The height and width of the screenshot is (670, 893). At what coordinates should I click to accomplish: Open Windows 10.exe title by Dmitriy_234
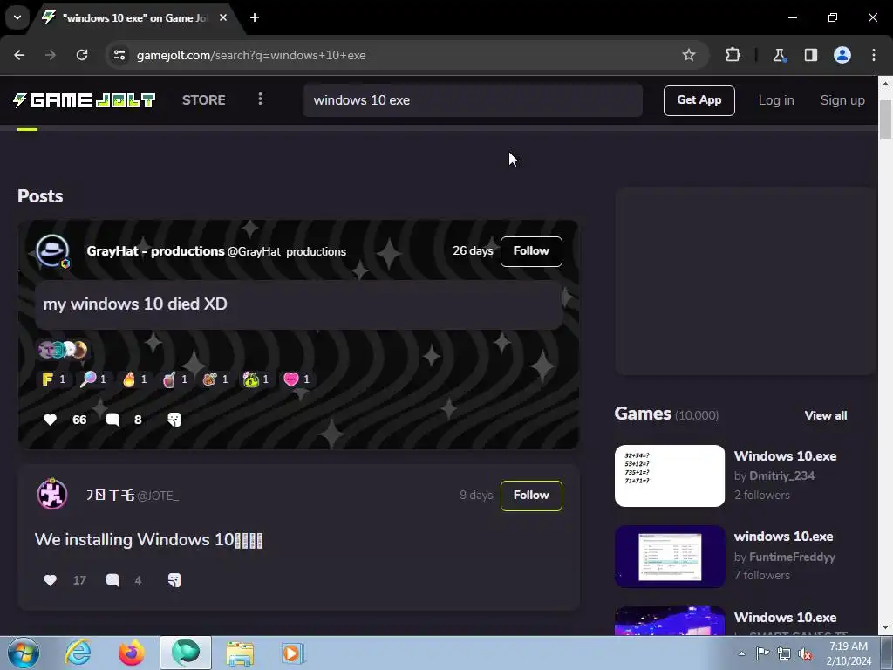[x=785, y=455]
